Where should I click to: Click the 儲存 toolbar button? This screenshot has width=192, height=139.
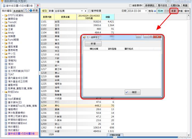(187, 11)
